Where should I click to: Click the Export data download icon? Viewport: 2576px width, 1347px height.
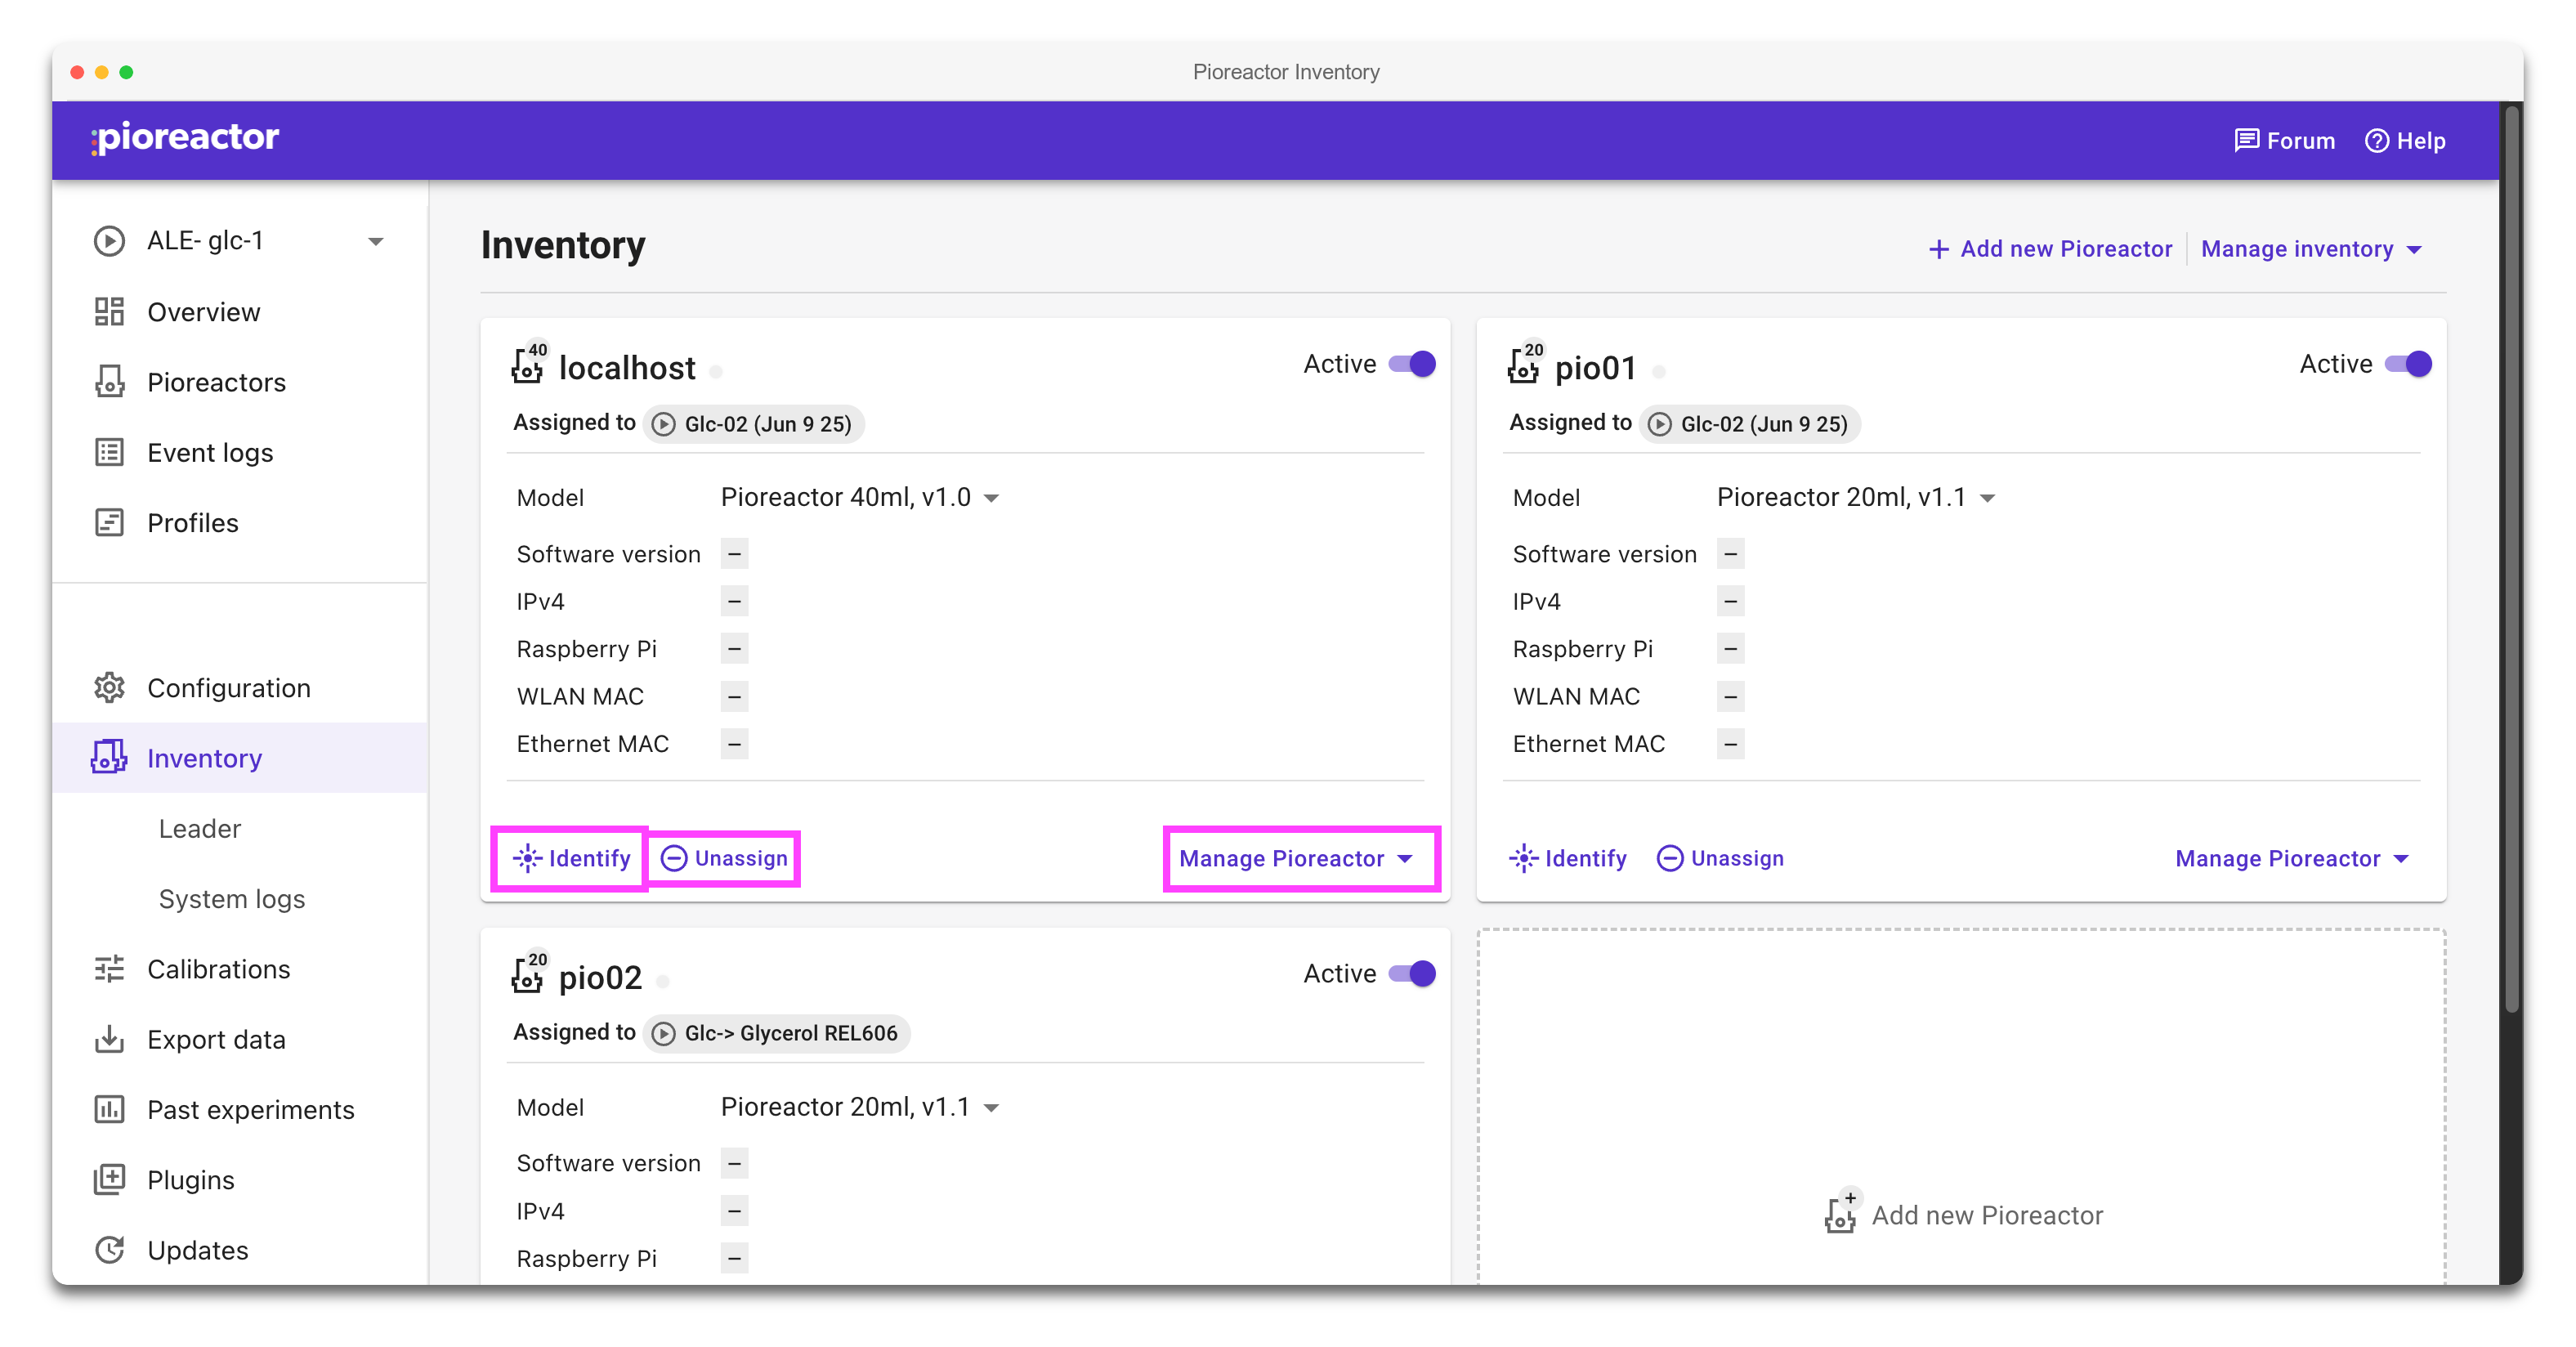pos(109,1039)
